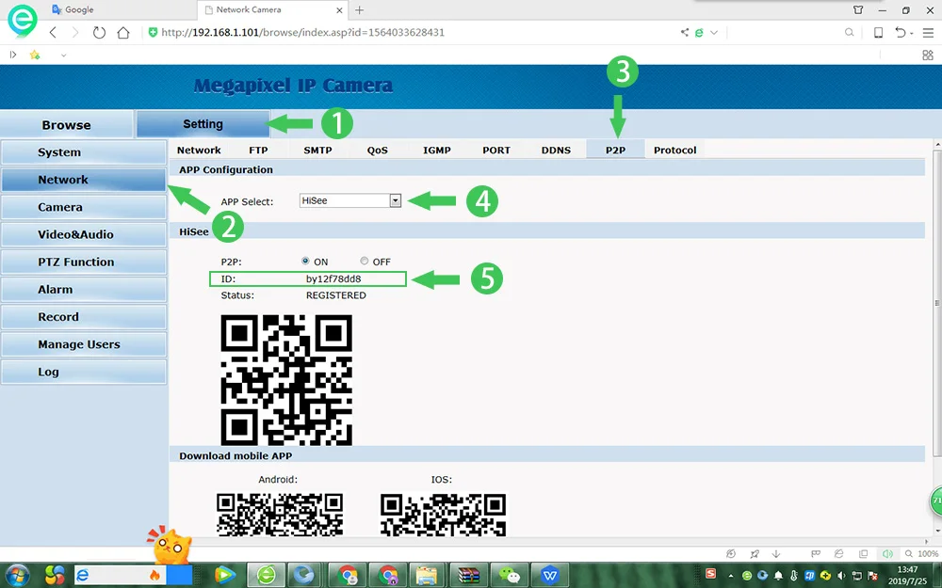This screenshot has height=588, width=942.
Task: Open a new browser tab with plus
Action: point(359,10)
